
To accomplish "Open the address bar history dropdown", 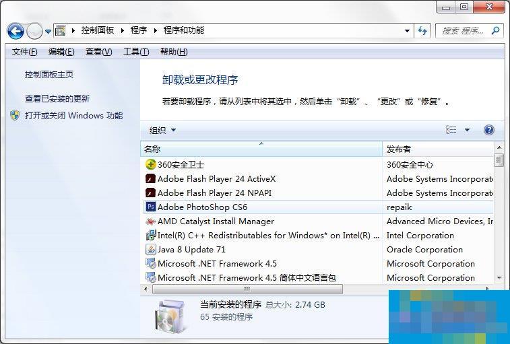I will [x=407, y=31].
